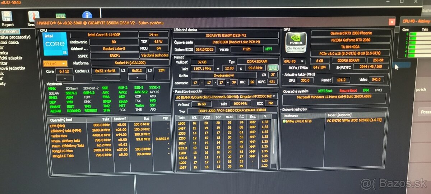431x194 pixels.
Task: Click the Turbo Max row in operating points
Action: (x=110, y=134)
